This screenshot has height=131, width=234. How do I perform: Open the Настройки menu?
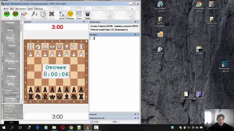click(x=21, y=9)
